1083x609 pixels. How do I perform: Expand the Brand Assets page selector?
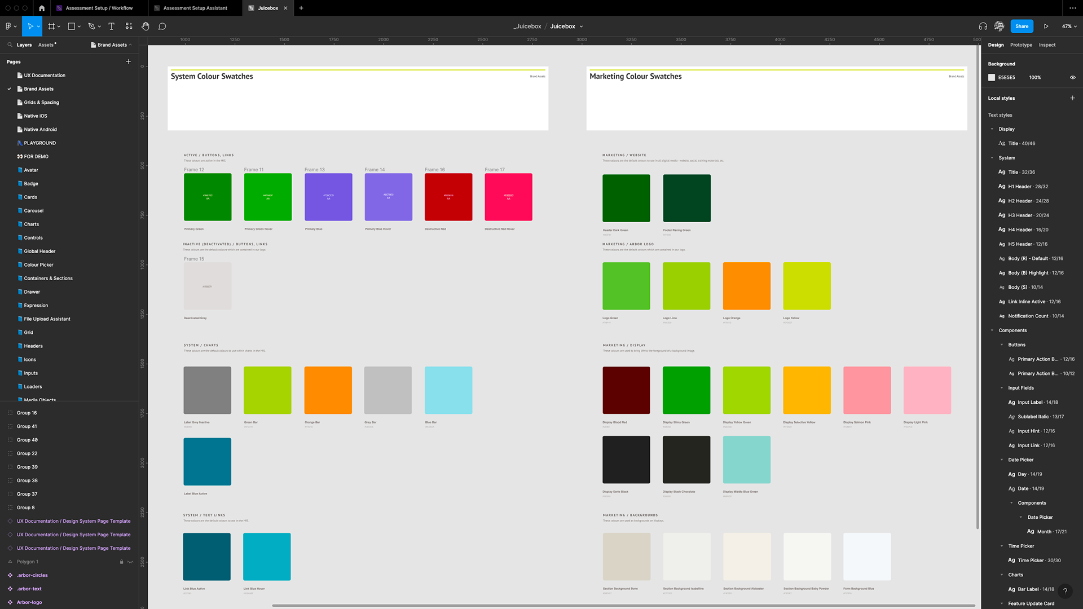[x=112, y=45]
